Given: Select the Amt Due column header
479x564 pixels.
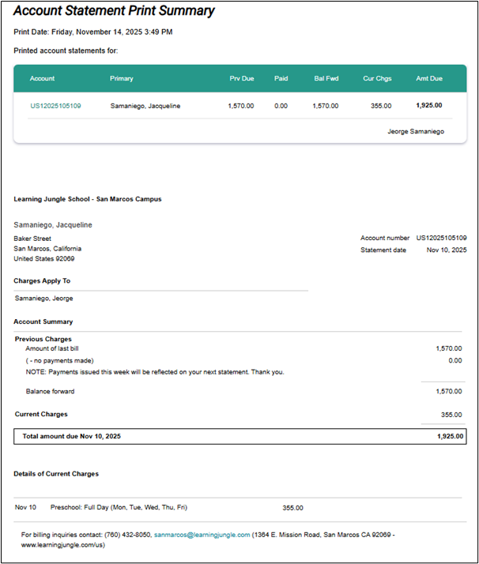Looking at the screenshot, I should point(428,78).
